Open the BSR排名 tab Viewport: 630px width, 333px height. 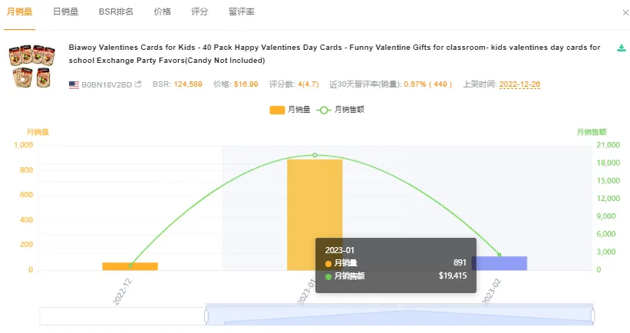pyautogui.click(x=116, y=13)
